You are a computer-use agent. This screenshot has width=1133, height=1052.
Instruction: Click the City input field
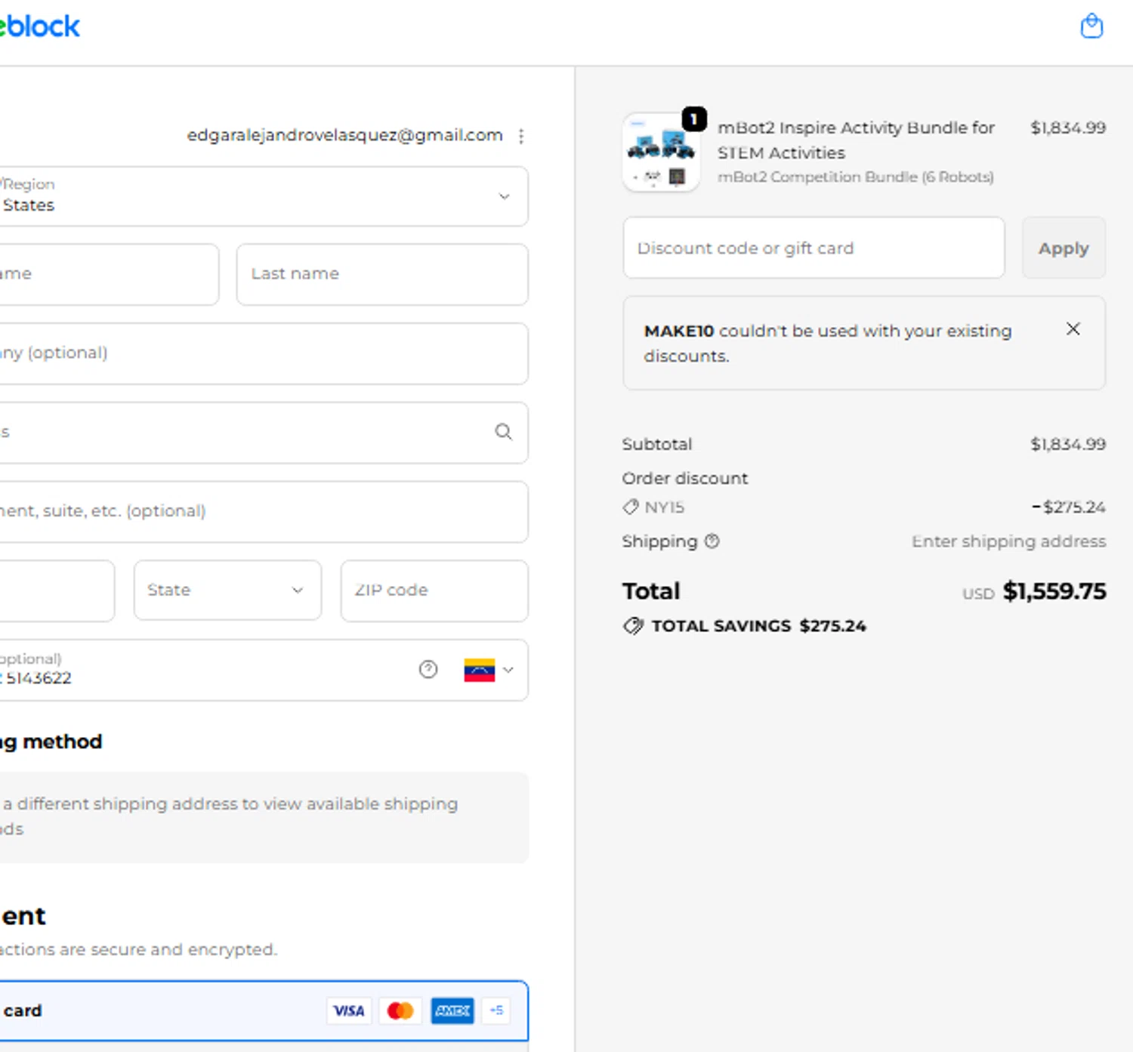(x=57, y=591)
